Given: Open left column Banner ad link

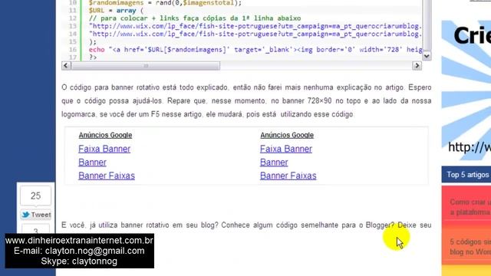Looking at the screenshot, I should point(92,163).
